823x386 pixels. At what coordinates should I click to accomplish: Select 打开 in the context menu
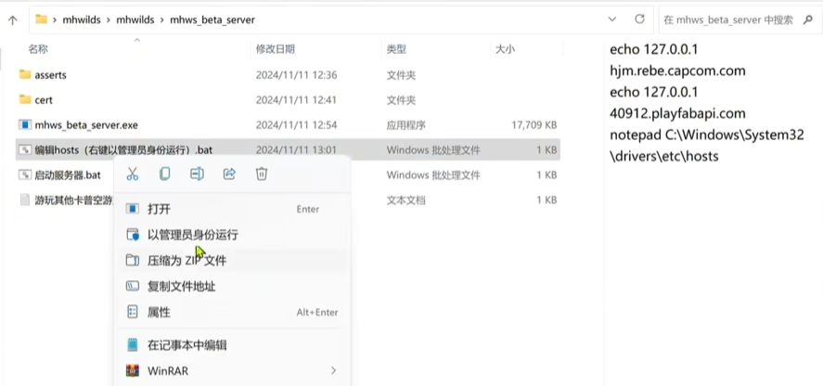click(159, 209)
